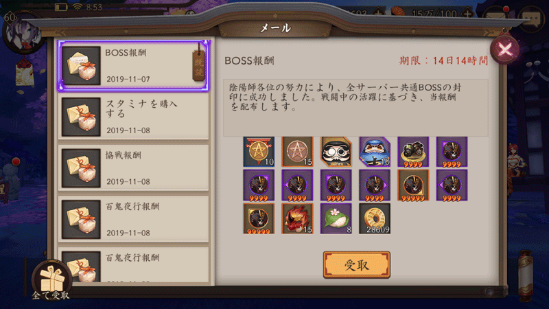Tap the plus next to 15万/100
The image size is (549, 309).
pos(468,14)
